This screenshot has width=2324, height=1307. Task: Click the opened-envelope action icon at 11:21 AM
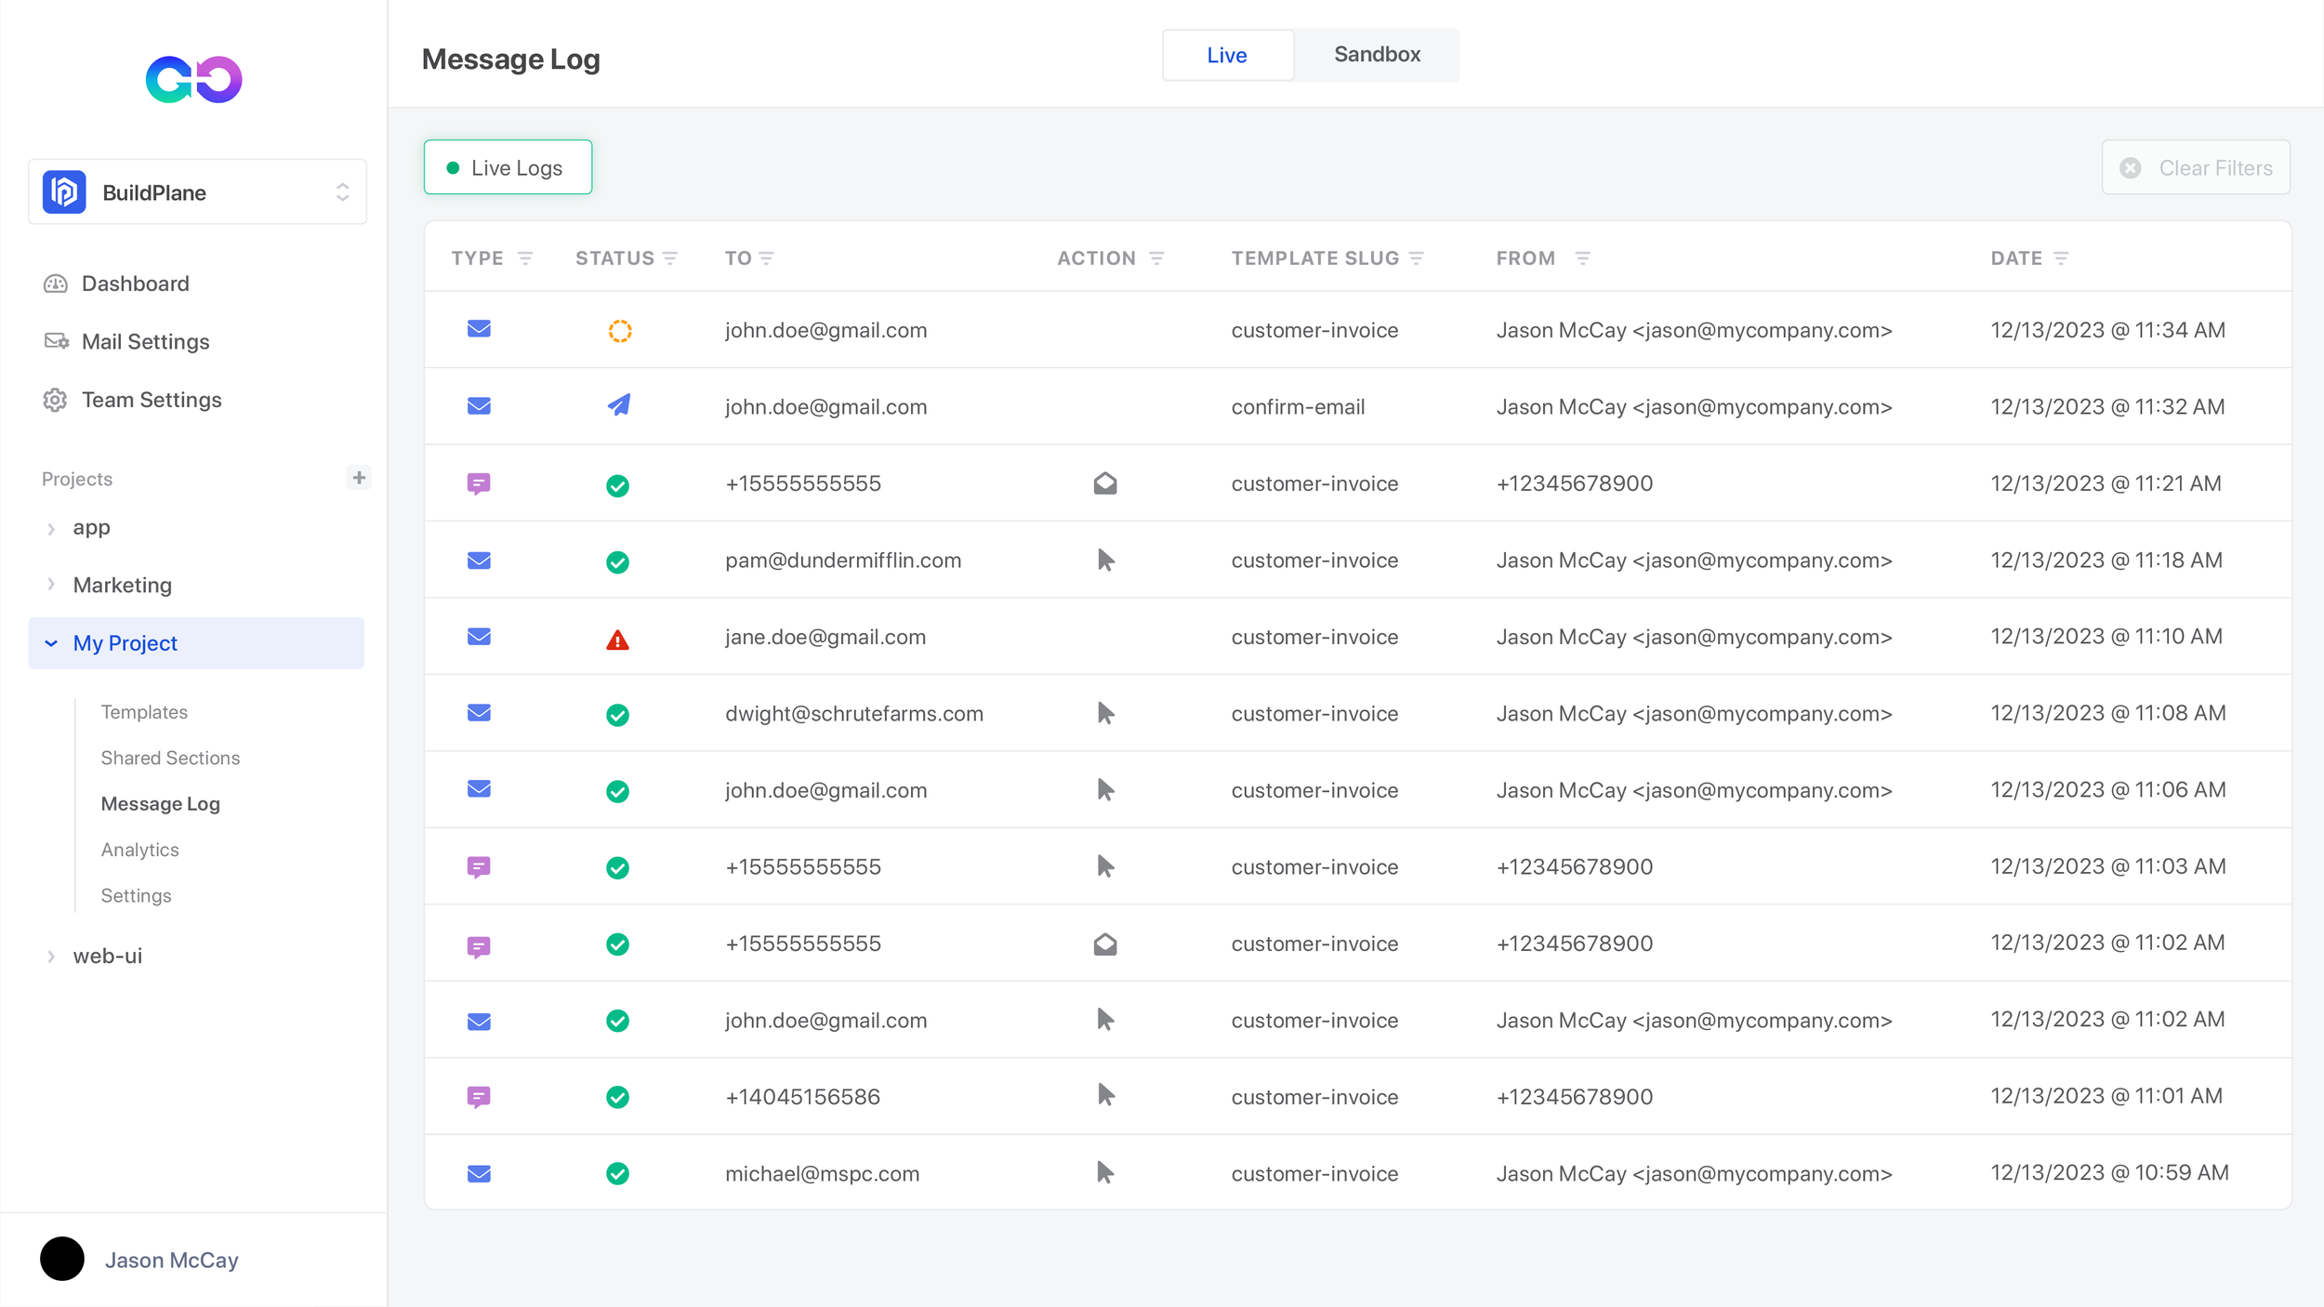tap(1104, 483)
